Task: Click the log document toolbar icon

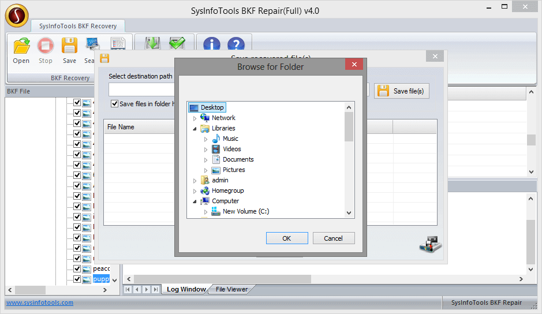Action: pos(118,43)
